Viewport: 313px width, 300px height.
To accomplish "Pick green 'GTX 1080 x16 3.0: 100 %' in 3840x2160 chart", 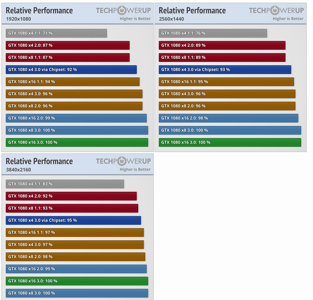I will tap(77, 281).
